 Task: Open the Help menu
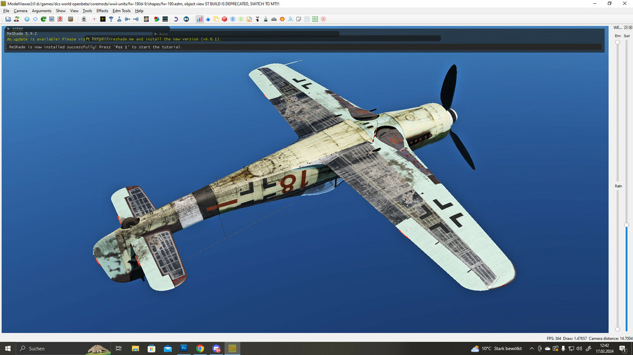pos(139,11)
